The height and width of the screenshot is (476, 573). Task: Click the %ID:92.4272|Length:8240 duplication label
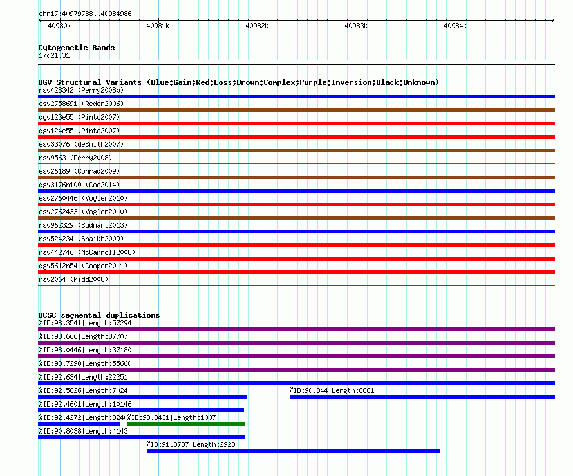(83, 417)
